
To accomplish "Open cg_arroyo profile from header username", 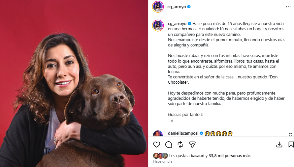I will pos(177,7).
